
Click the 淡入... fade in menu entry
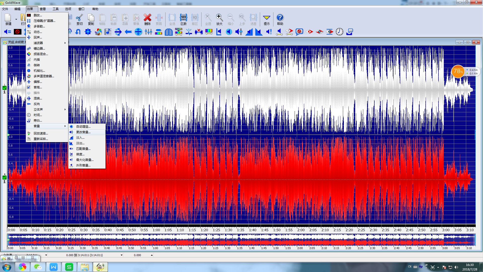[80, 138]
